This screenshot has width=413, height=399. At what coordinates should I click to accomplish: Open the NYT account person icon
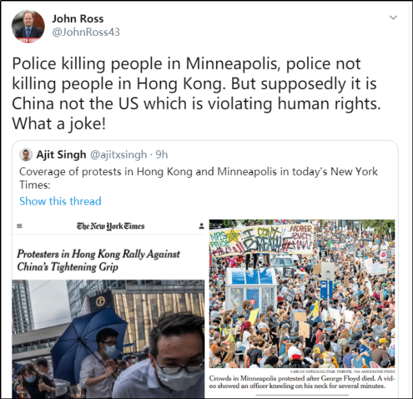pyautogui.click(x=201, y=226)
